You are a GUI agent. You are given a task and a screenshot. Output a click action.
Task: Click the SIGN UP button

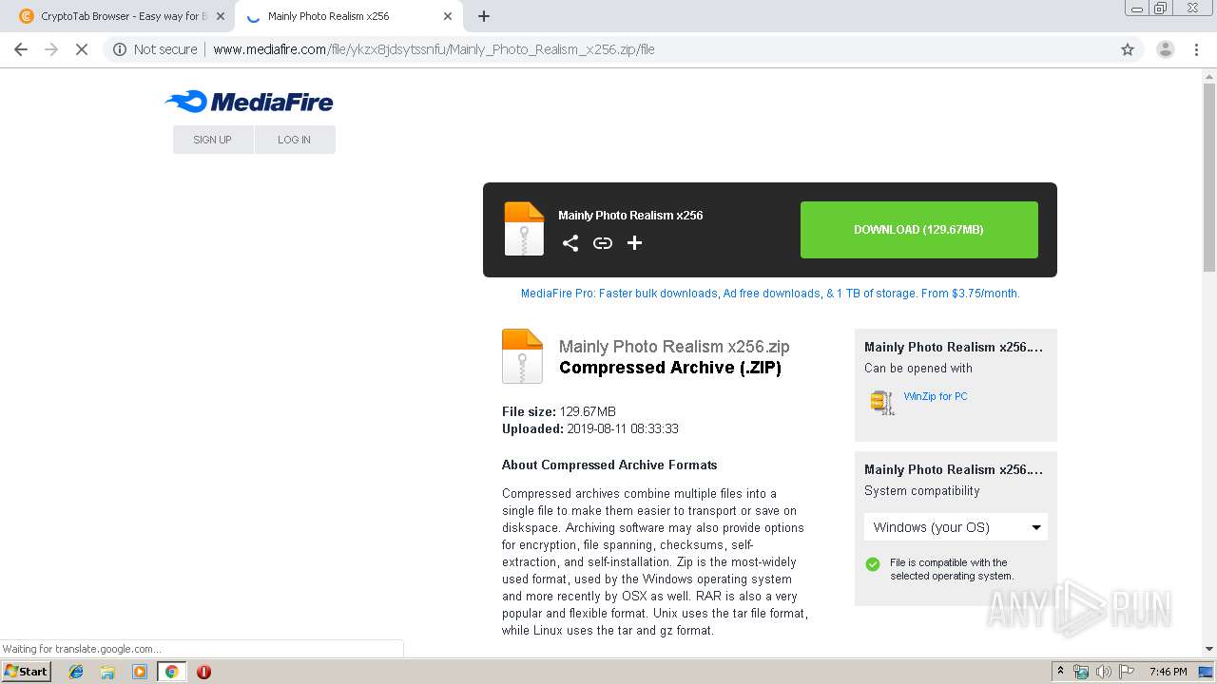pyautogui.click(x=213, y=140)
